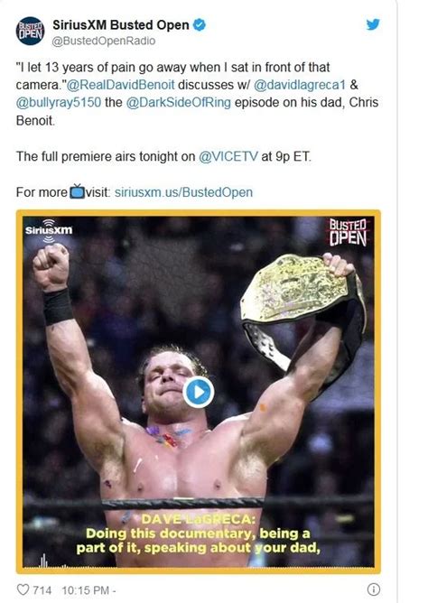The height and width of the screenshot is (603, 428).
Task: Open the @DarkSideOfRing mention
Action: [179, 102]
